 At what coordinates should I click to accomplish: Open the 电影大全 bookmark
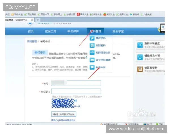122,14
